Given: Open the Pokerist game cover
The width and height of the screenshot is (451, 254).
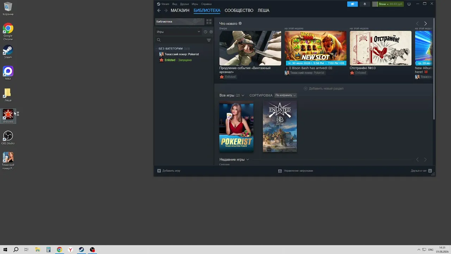Looking at the screenshot, I should tap(236, 127).
